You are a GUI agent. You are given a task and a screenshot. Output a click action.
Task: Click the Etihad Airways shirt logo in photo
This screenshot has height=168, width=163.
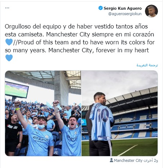pos(41,140)
